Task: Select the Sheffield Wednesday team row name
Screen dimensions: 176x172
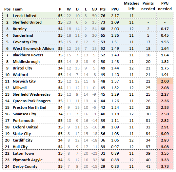Action: (x=31, y=94)
